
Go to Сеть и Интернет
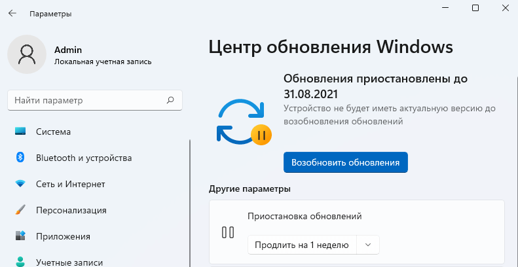(71, 184)
